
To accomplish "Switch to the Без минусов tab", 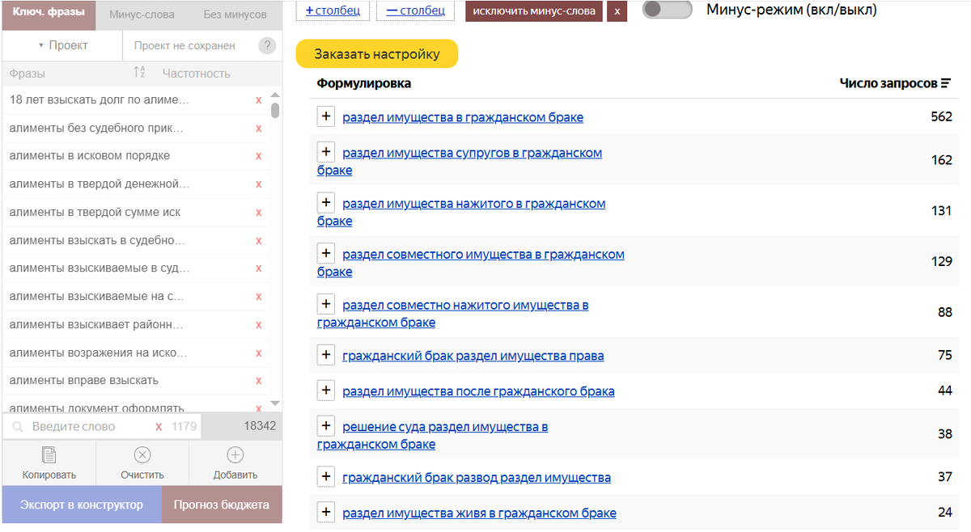I will [x=235, y=14].
